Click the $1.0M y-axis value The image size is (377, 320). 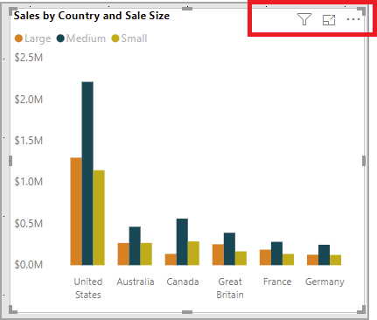tap(29, 182)
